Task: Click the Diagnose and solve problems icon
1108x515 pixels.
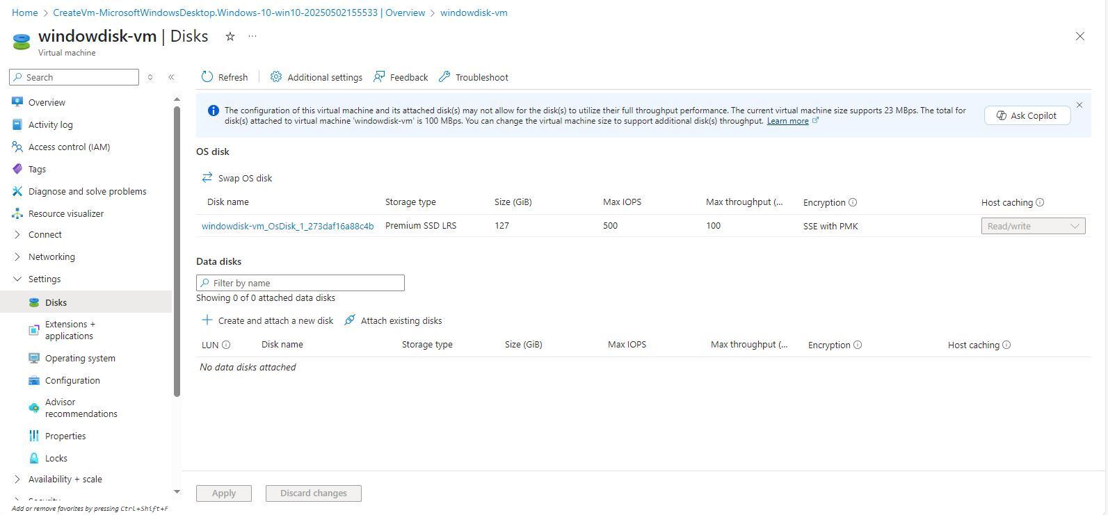Action: (17, 191)
